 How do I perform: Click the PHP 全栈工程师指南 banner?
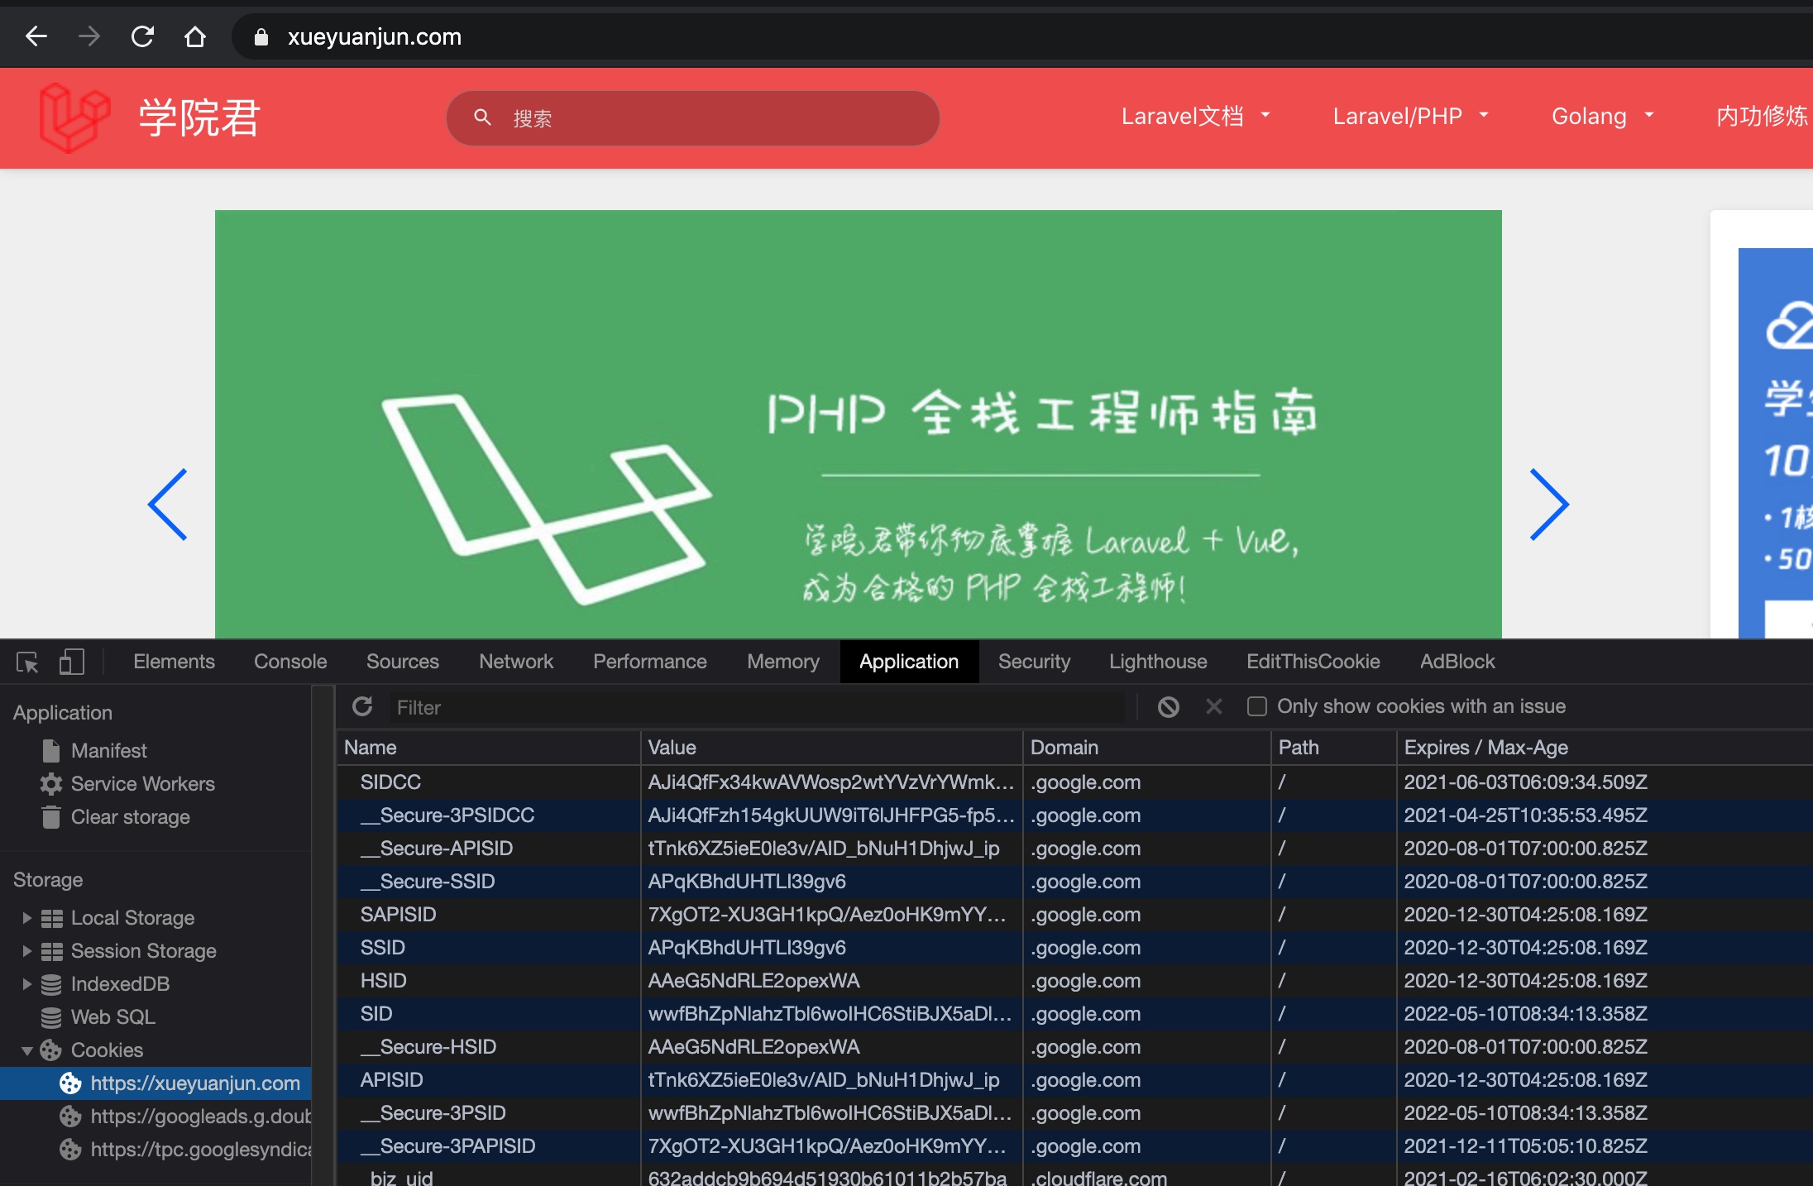(x=859, y=423)
